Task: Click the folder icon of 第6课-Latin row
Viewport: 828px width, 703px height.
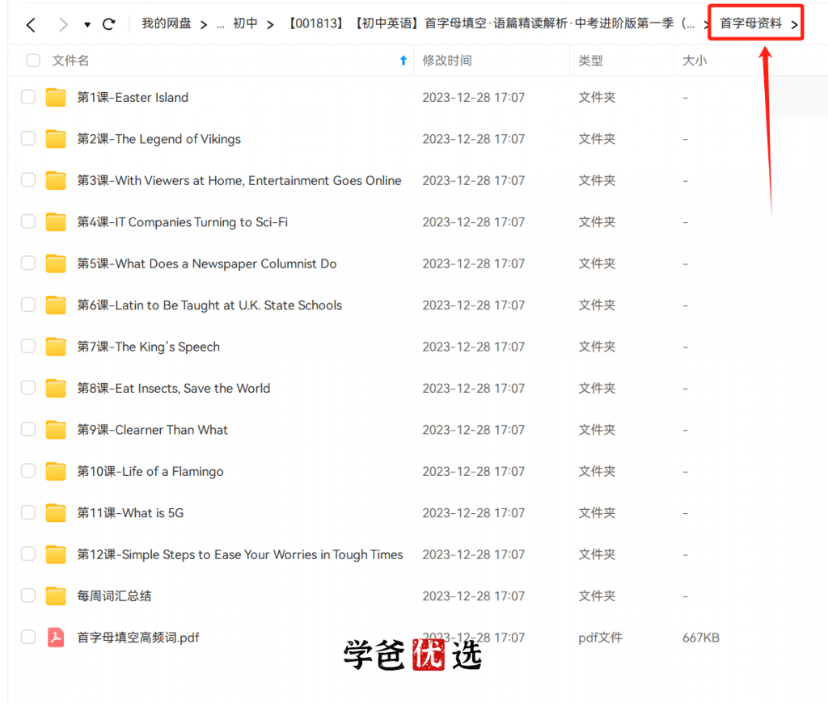Action: [x=56, y=305]
